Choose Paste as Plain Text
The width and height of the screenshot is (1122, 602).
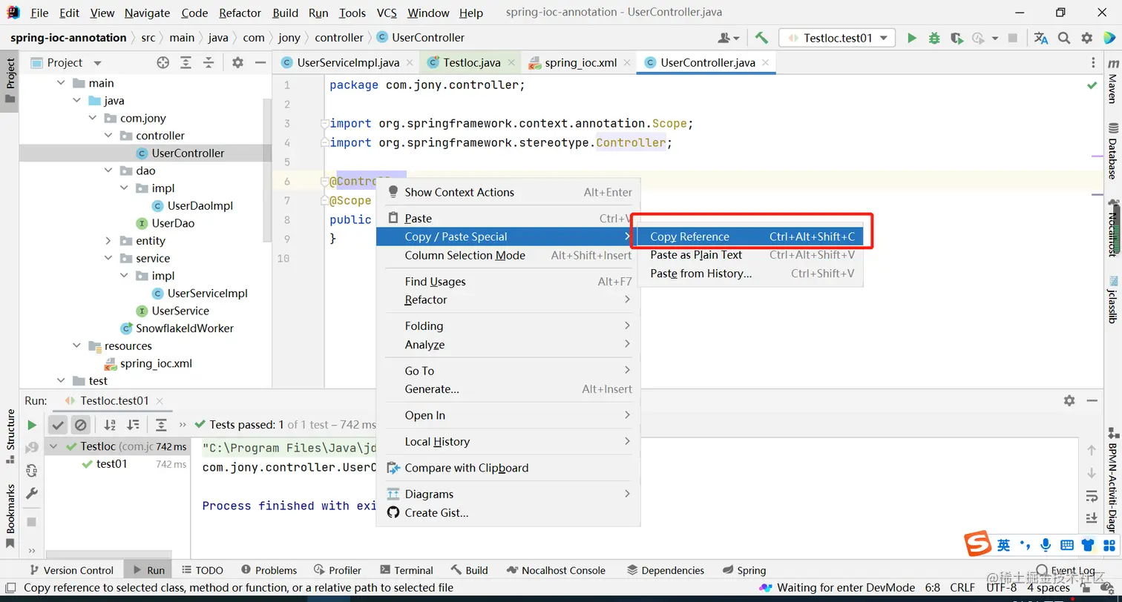(749, 255)
